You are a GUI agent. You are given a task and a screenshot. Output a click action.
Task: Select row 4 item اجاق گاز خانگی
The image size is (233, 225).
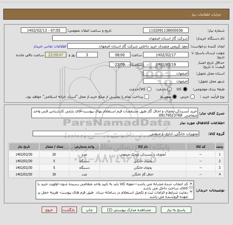(143, 175)
